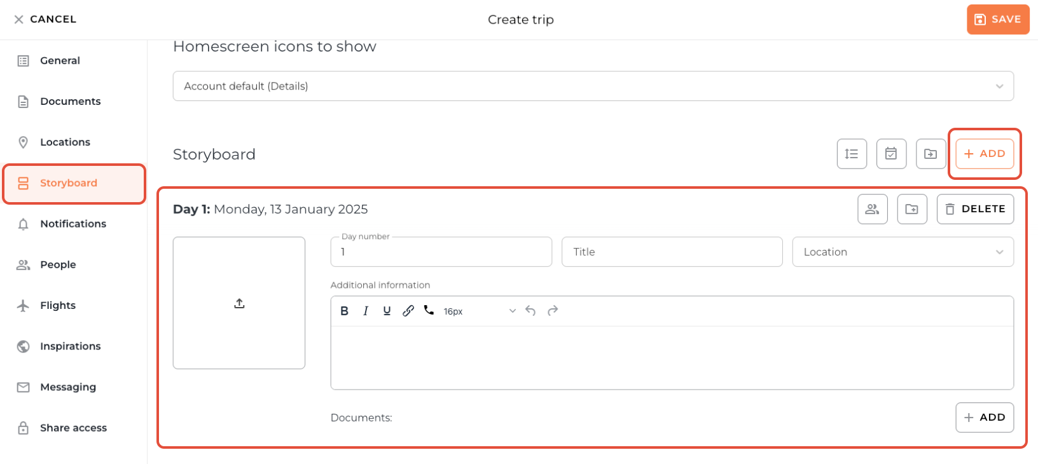Click the Bold formatting icon
1038x464 pixels.
coord(345,311)
